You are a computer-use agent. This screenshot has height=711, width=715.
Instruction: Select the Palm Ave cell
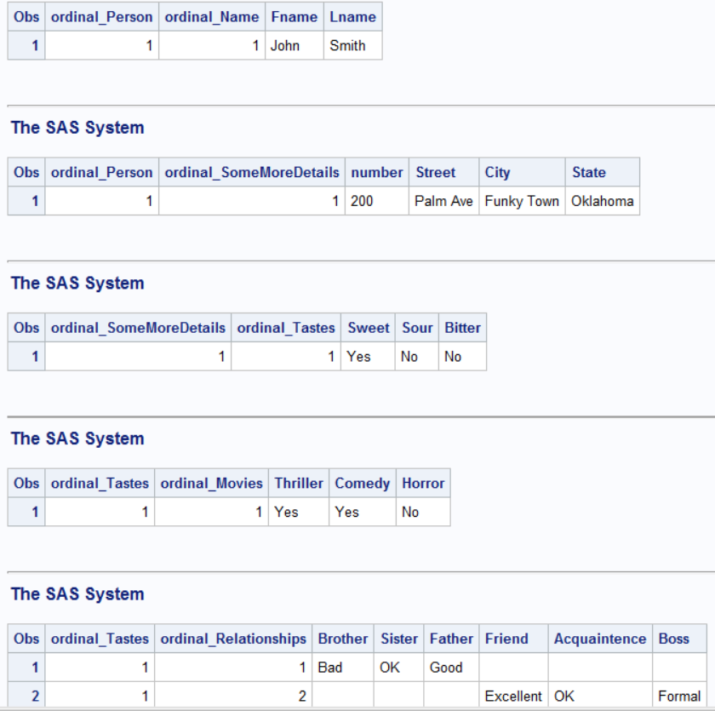click(443, 201)
